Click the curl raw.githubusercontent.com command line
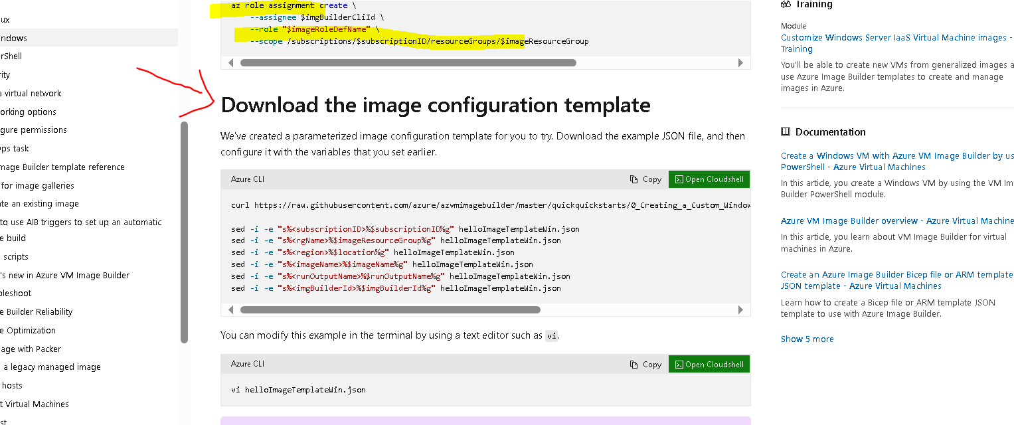The image size is (1014, 425). [490, 205]
